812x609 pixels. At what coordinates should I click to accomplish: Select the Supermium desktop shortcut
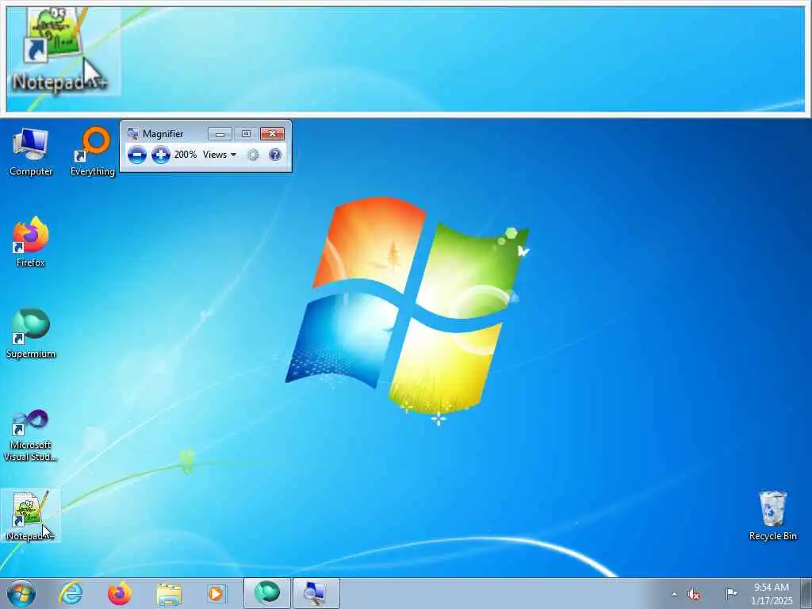(x=31, y=334)
